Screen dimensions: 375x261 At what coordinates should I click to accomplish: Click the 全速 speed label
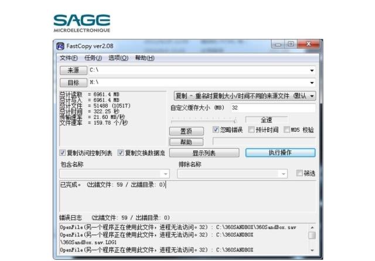267,120
